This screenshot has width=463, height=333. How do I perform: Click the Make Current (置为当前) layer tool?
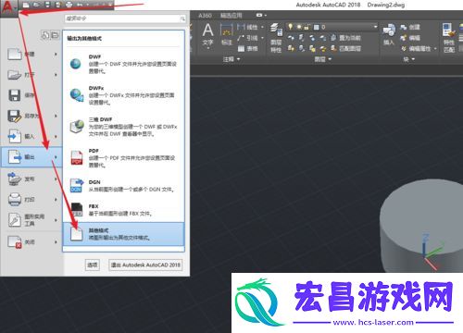(x=345, y=38)
